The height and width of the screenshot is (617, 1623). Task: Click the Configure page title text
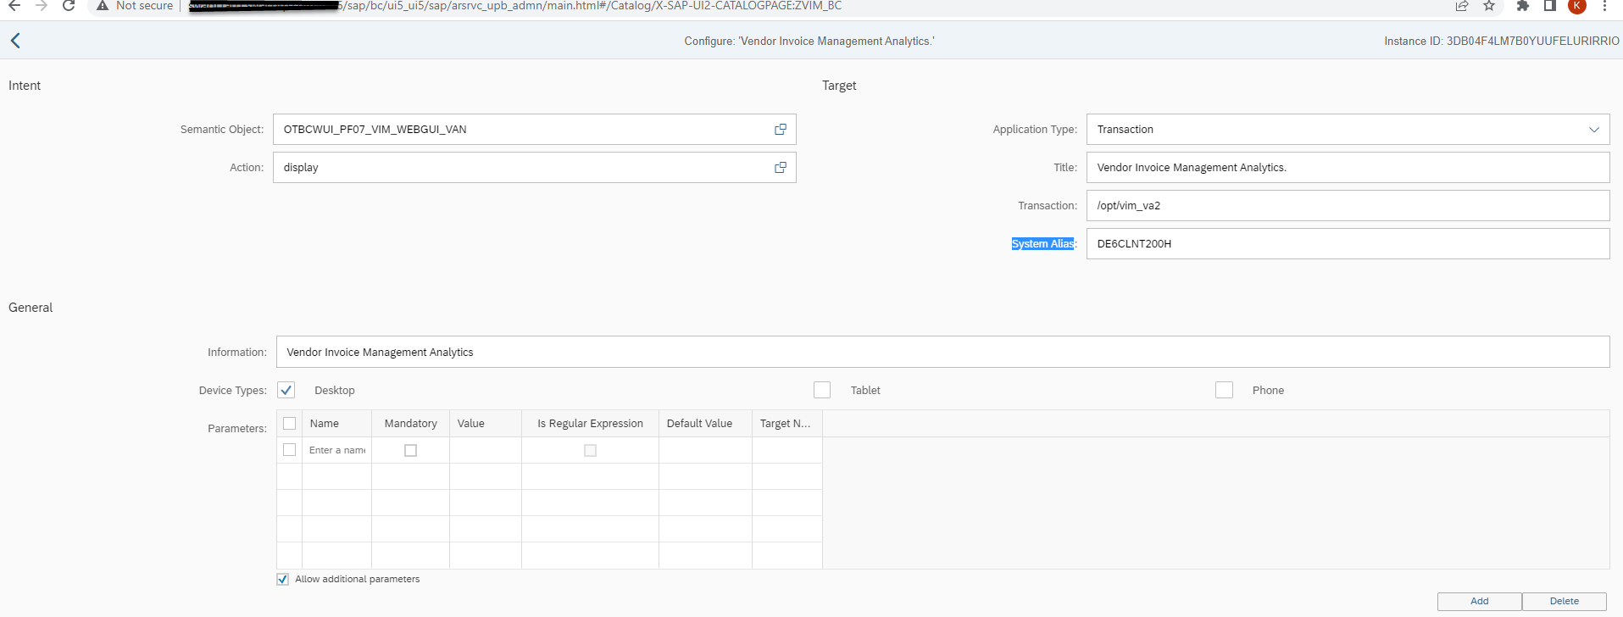809,41
